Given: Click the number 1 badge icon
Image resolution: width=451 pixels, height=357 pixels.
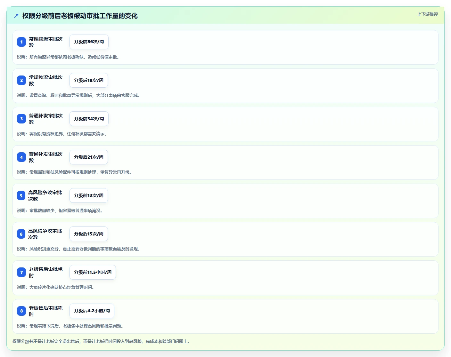Looking at the screenshot, I should (x=21, y=42).
